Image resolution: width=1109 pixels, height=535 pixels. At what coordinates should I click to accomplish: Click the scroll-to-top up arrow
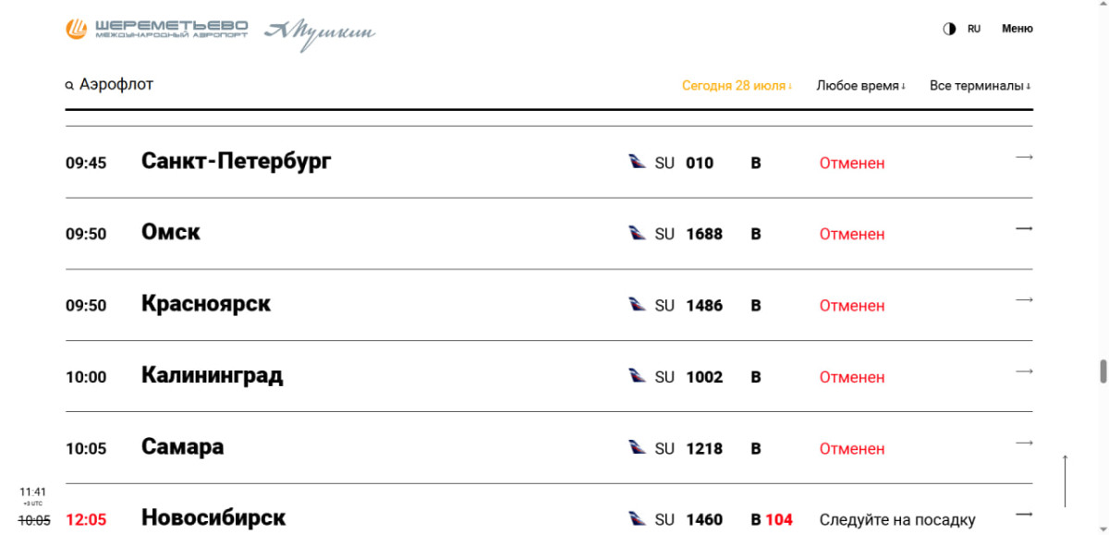(x=1066, y=480)
